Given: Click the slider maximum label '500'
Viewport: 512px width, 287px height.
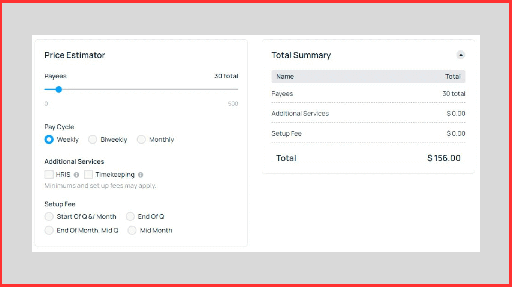Looking at the screenshot, I should pyautogui.click(x=233, y=104).
